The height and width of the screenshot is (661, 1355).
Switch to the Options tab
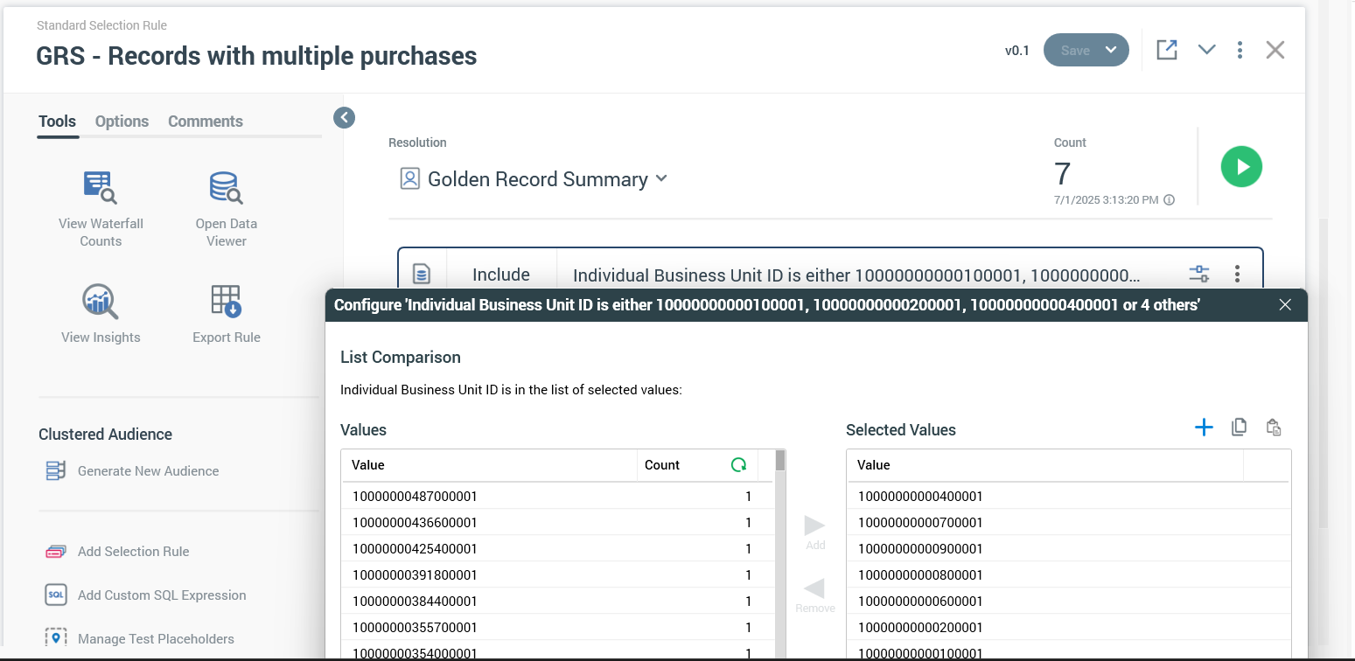pos(122,122)
